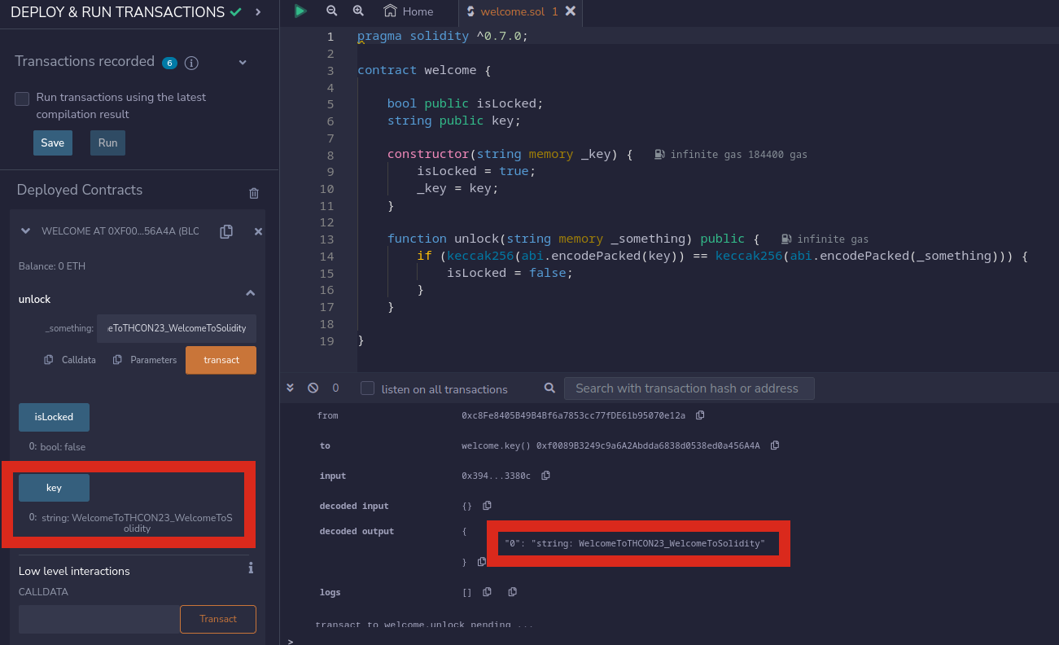Clear the terminal with the circle-slash icon
The width and height of the screenshot is (1059, 645).
click(313, 388)
